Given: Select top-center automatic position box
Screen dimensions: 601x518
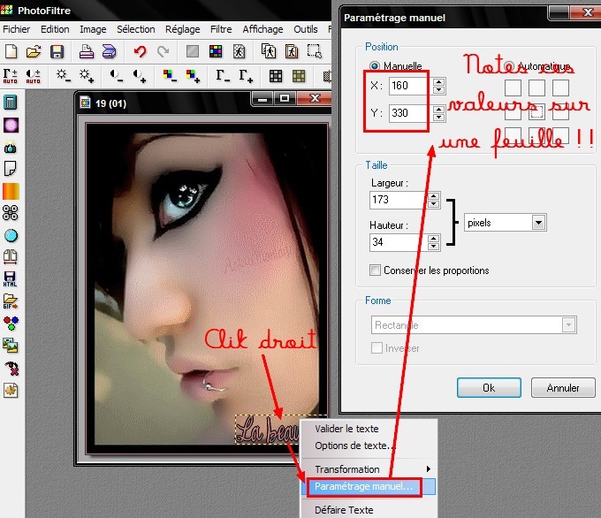Looking at the screenshot, I should click(x=536, y=88).
